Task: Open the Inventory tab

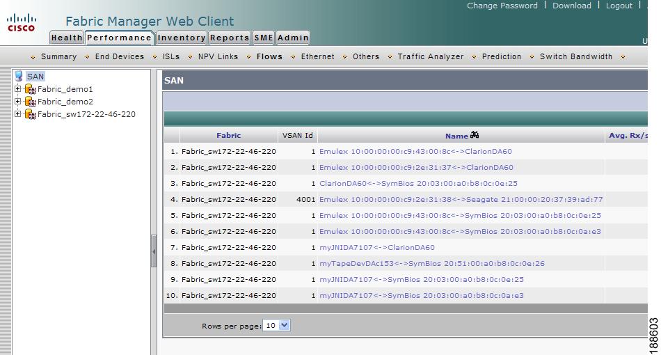Action: click(x=182, y=38)
